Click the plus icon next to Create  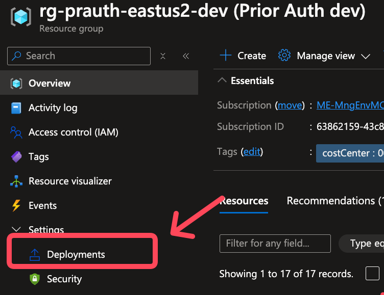pyautogui.click(x=226, y=55)
